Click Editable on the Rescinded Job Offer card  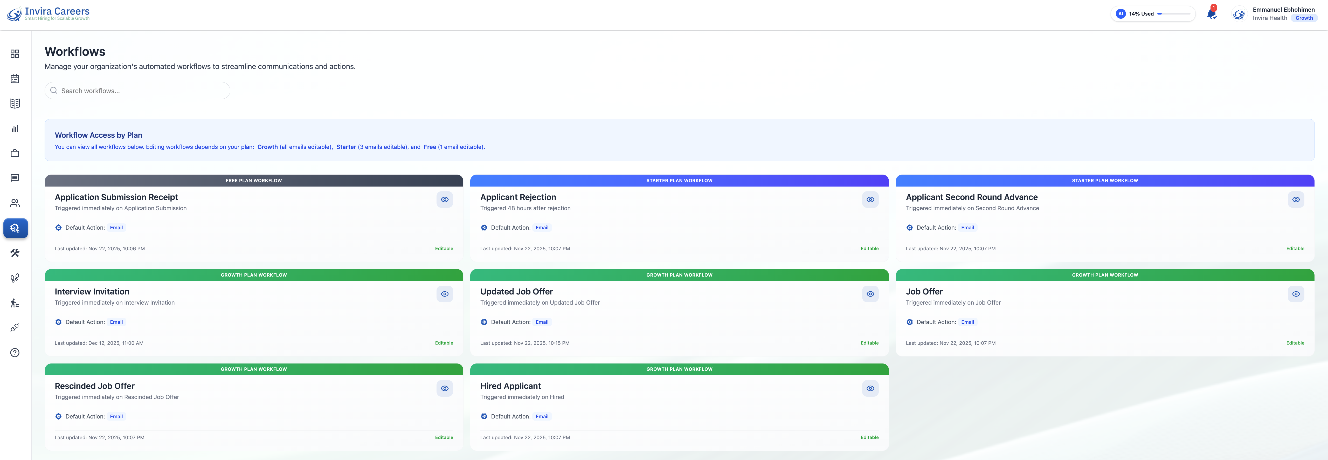[x=443, y=437]
